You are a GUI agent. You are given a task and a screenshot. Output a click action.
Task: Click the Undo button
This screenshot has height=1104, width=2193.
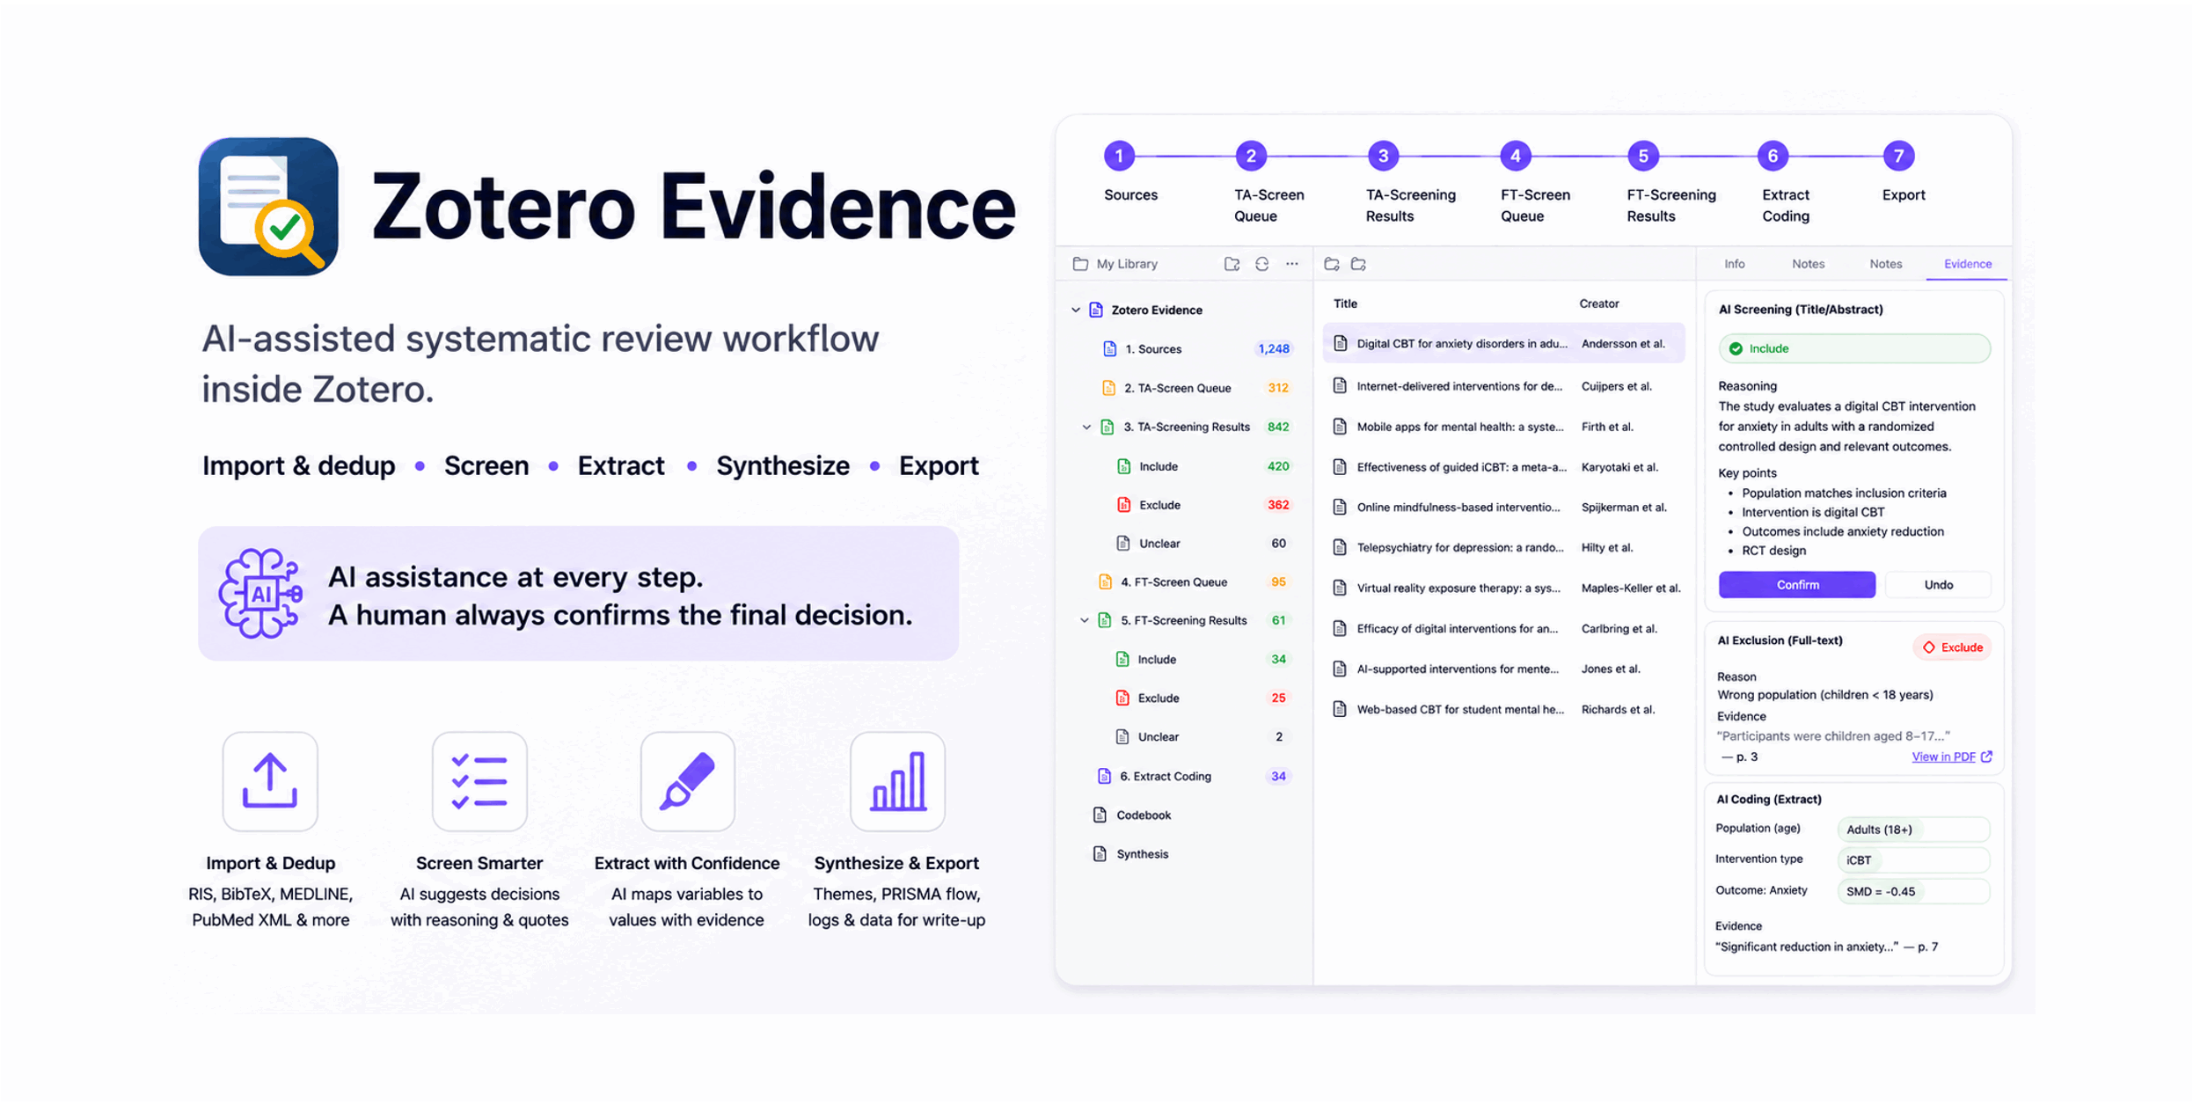point(1938,585)
